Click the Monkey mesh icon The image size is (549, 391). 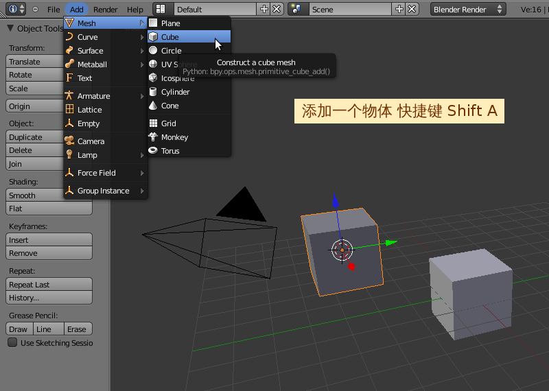(x=153, y=137)
